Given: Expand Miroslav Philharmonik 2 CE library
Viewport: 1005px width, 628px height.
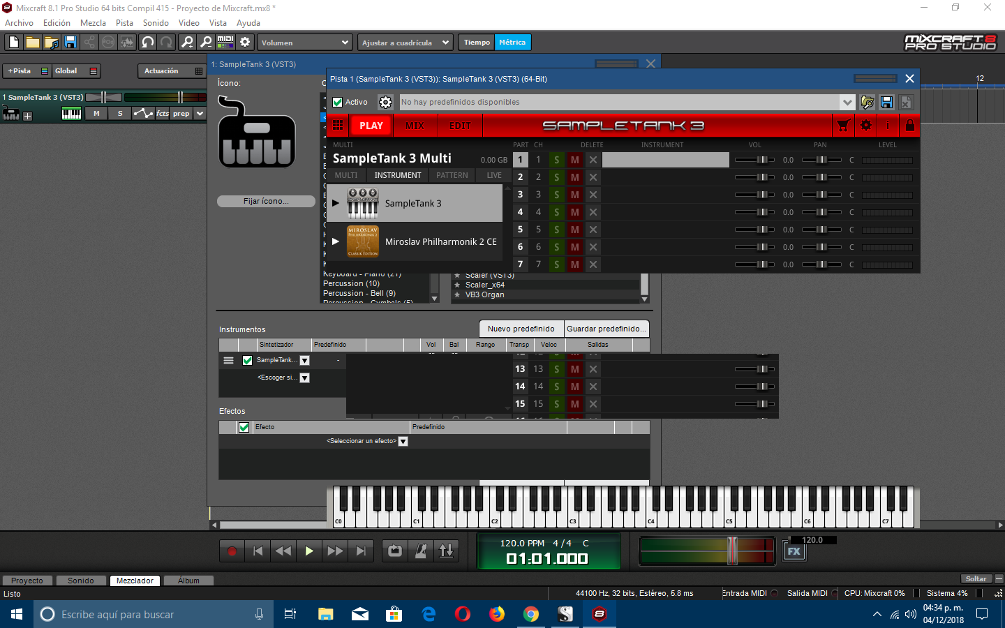Looking at the screenshot, I should tap(336, 241).
